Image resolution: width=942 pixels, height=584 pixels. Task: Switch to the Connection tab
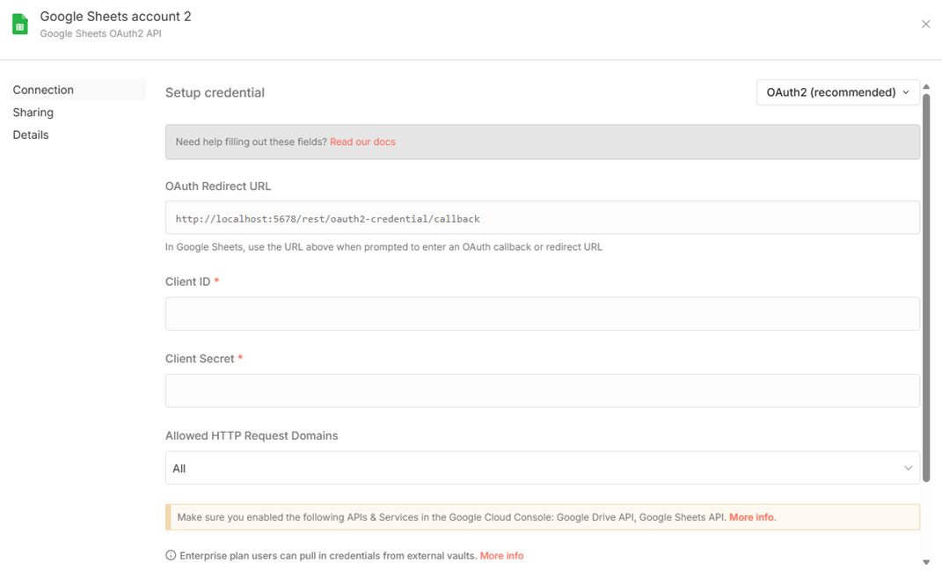(43, 90)
